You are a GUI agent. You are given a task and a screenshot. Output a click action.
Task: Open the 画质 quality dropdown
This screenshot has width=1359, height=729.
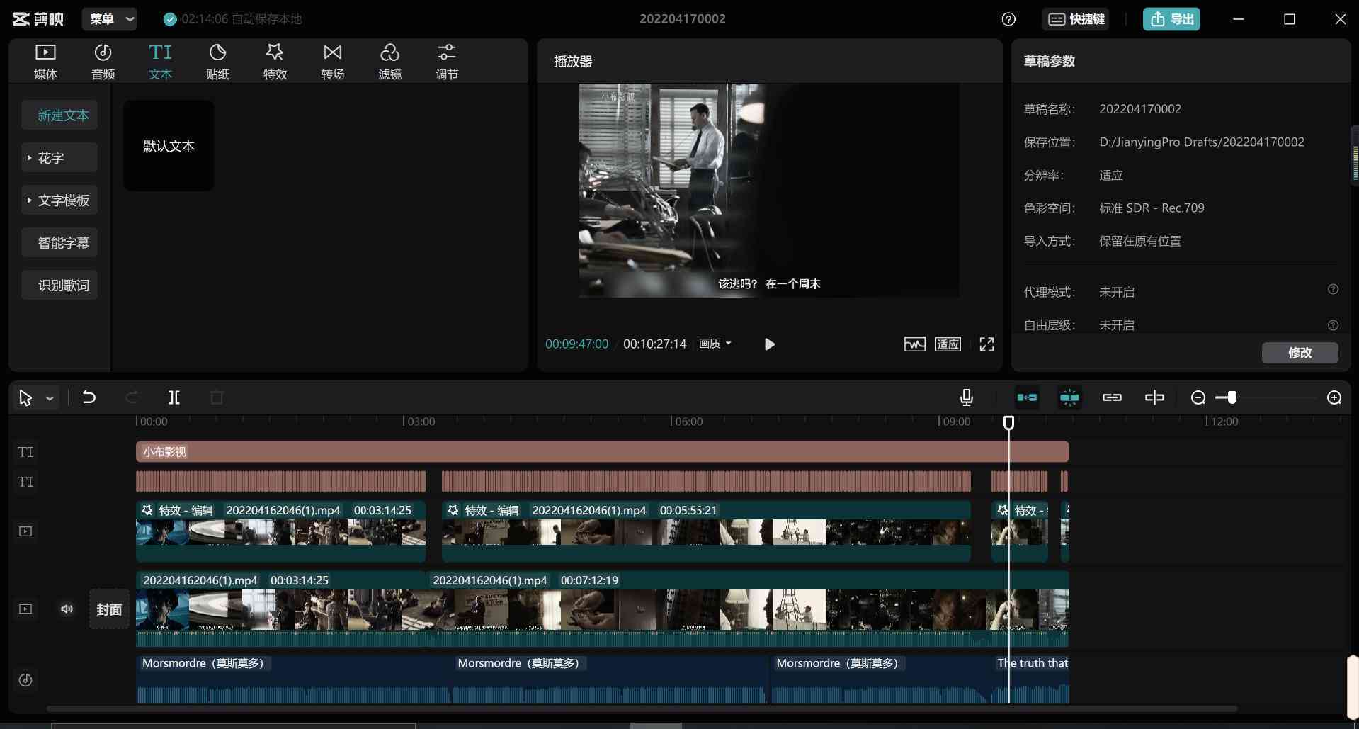(715, 344)
